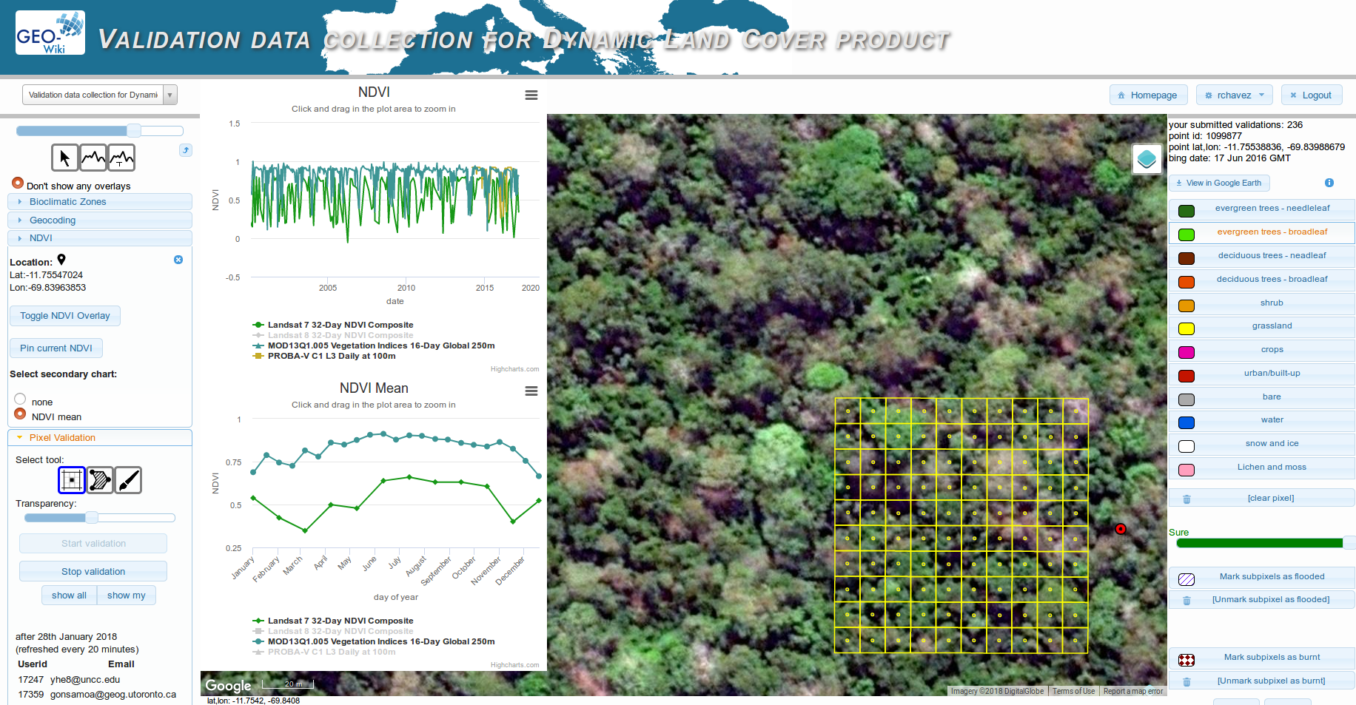Click the info icon beside Google Earth
Viewport: 1356px width, 705px height.
(x=1329, y=183)
